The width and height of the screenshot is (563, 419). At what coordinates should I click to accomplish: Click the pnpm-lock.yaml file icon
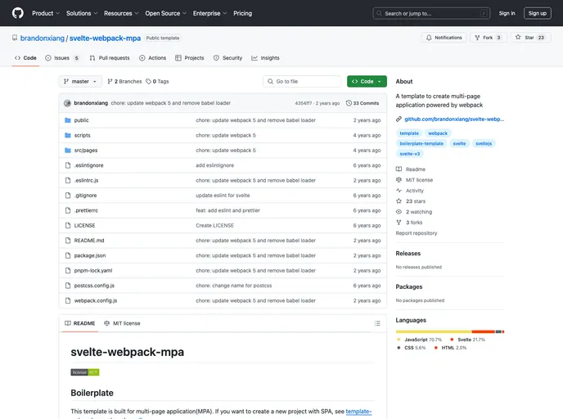67,271
